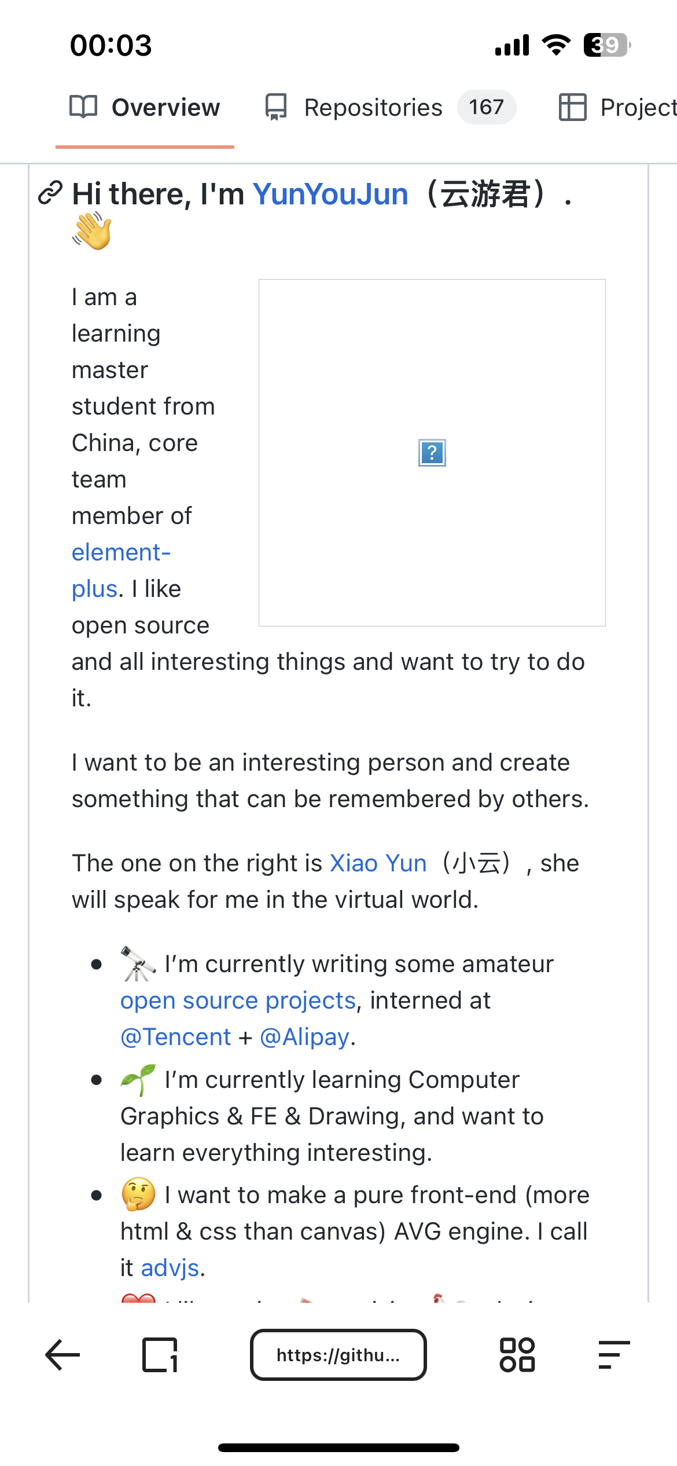Tap the URL address bar
The height and width of the screenshot is (1466, 677).
(x=338, y=1355)
